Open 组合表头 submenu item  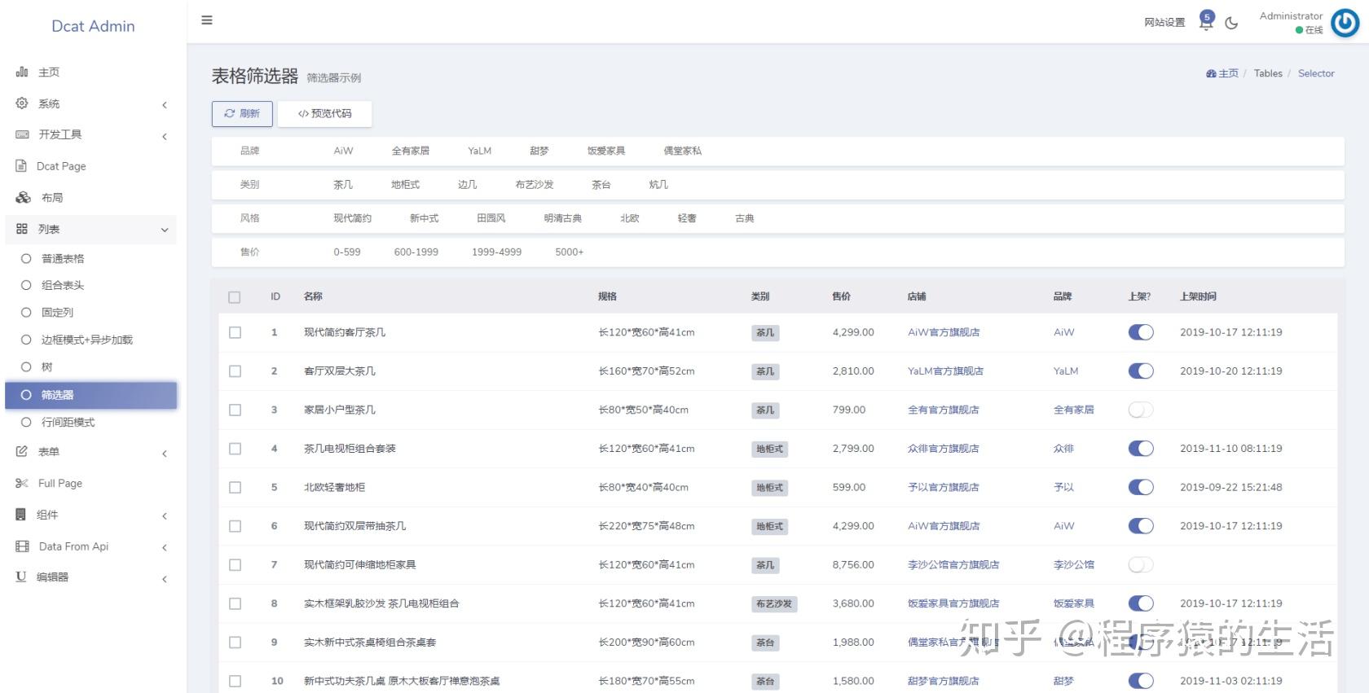pyautogui.click(x=90, y=285)
